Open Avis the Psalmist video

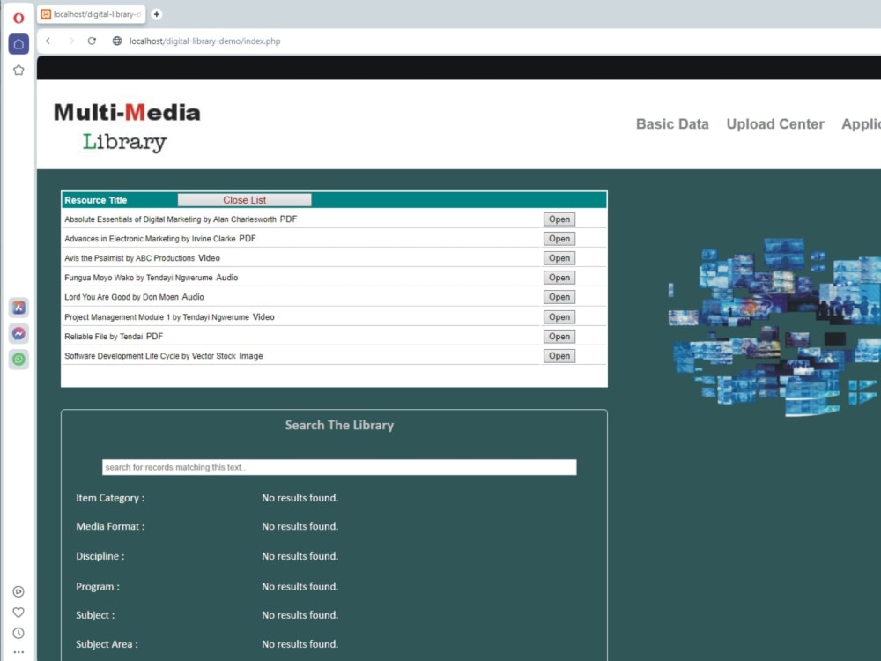(559, 258)
